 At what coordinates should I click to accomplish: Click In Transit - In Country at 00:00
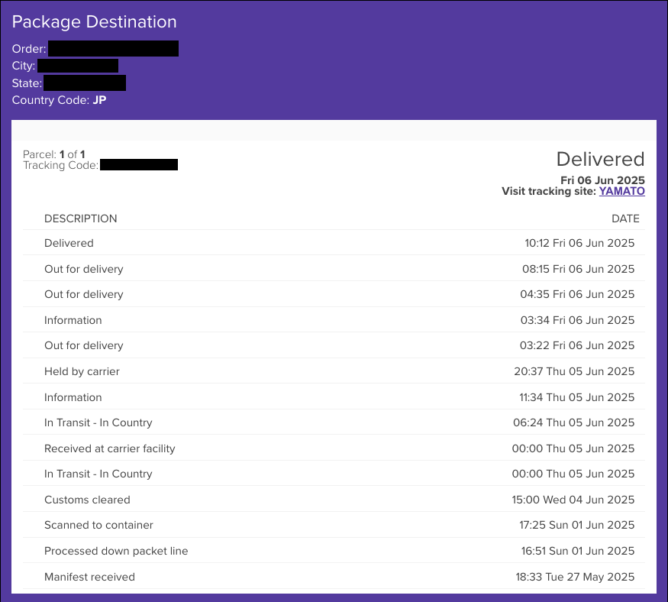pos(98,474)
